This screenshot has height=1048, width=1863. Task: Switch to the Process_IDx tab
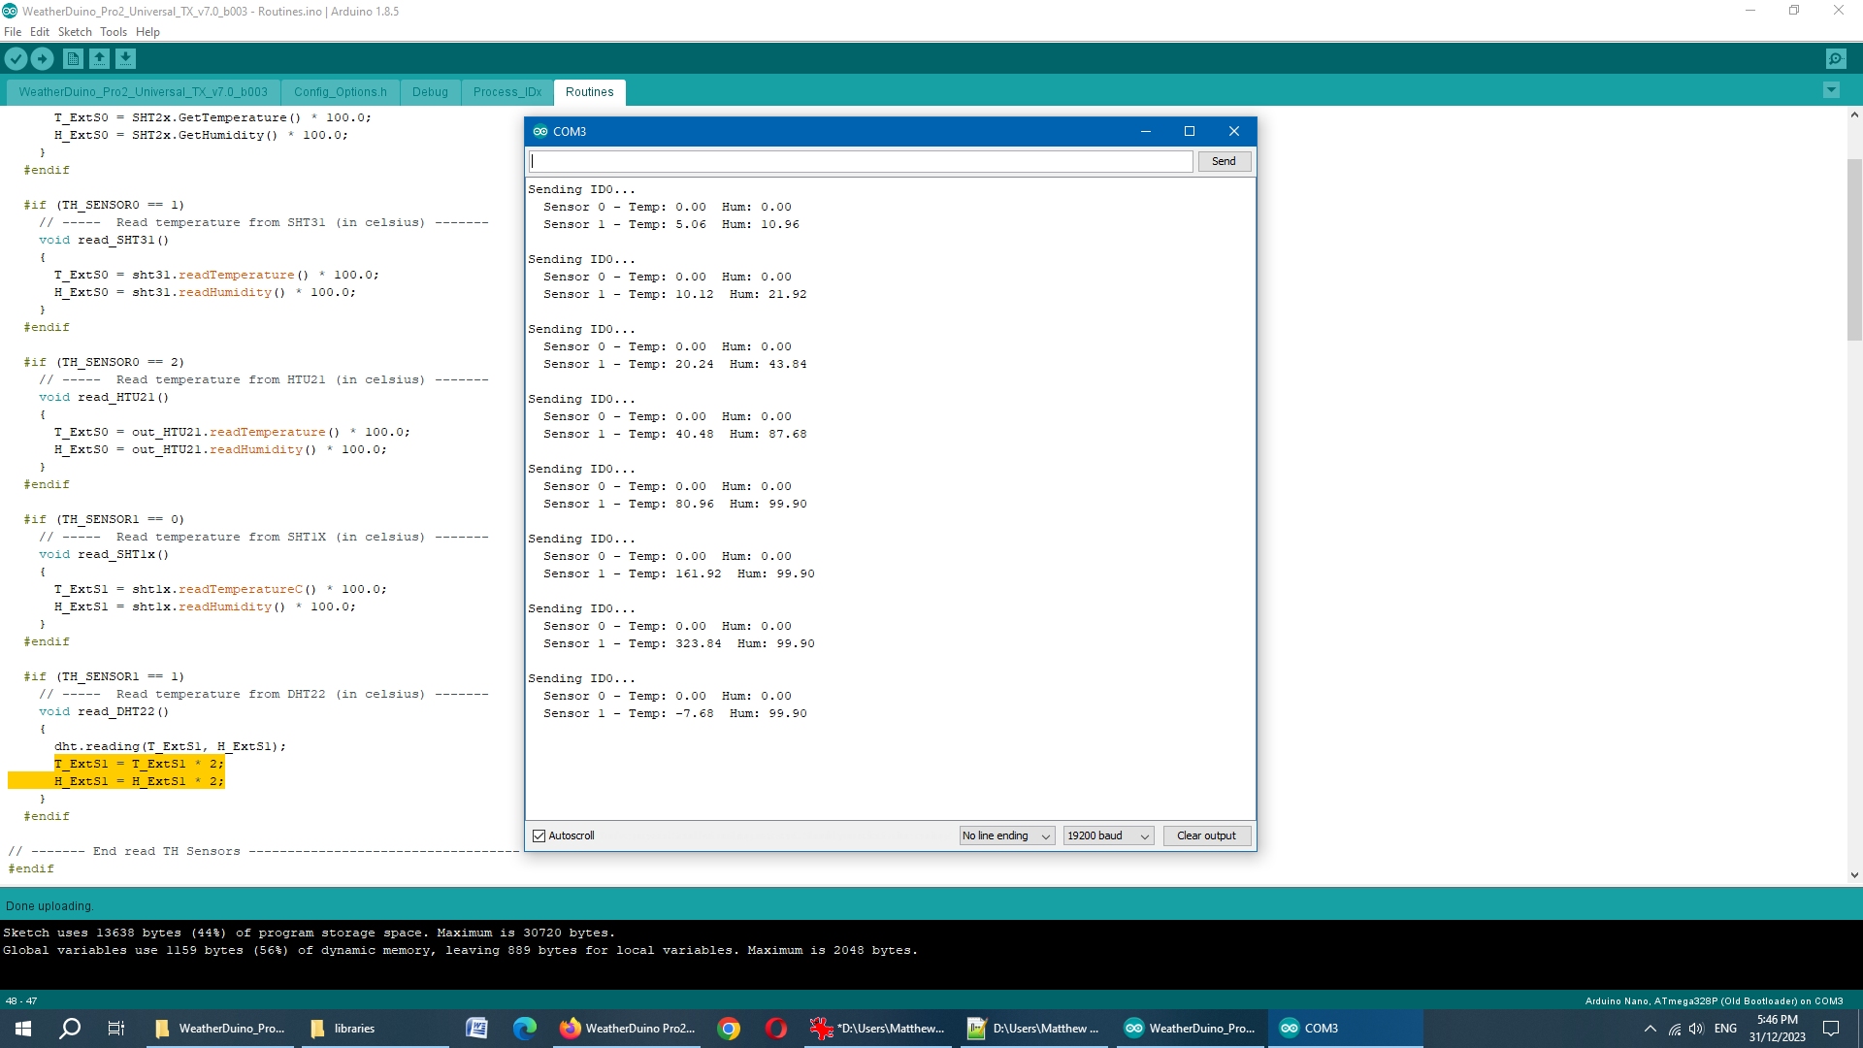click(x=507, y=92)
